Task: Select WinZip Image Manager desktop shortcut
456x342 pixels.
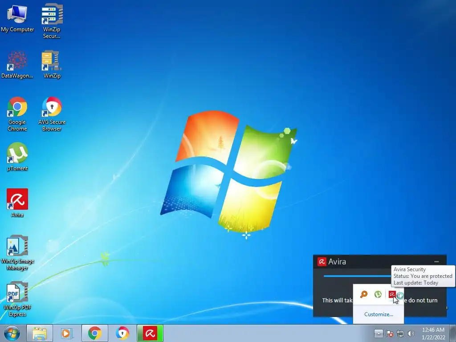Action: pos(17,252)
